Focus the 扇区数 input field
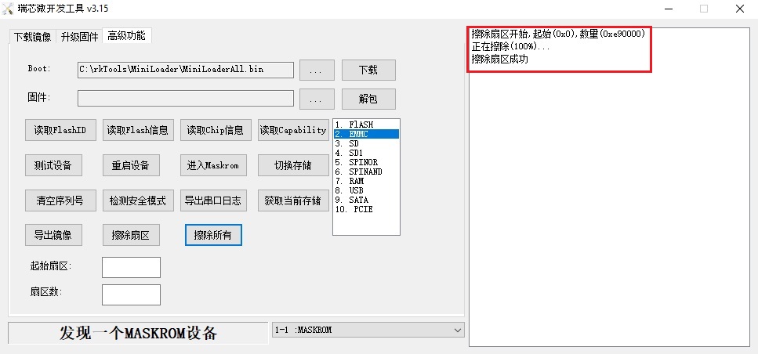Image resolution: width=758 pixels, height=354 pixels. [131, 294]
